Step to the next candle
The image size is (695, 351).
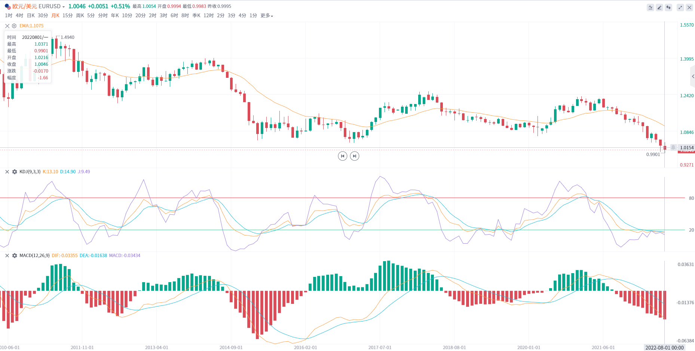(x=355, y=156)
